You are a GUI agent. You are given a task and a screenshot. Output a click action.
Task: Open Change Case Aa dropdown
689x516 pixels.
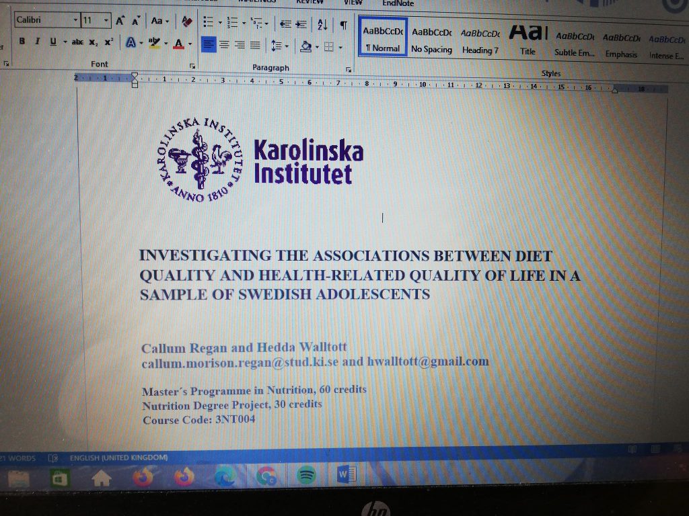click(159, 21)
